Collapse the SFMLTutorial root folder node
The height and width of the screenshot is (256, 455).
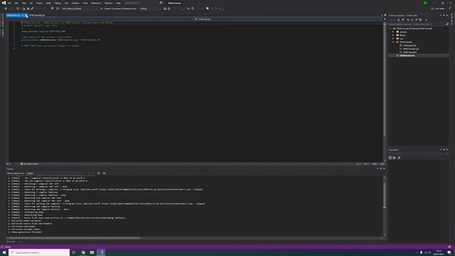tap(390, 28)
